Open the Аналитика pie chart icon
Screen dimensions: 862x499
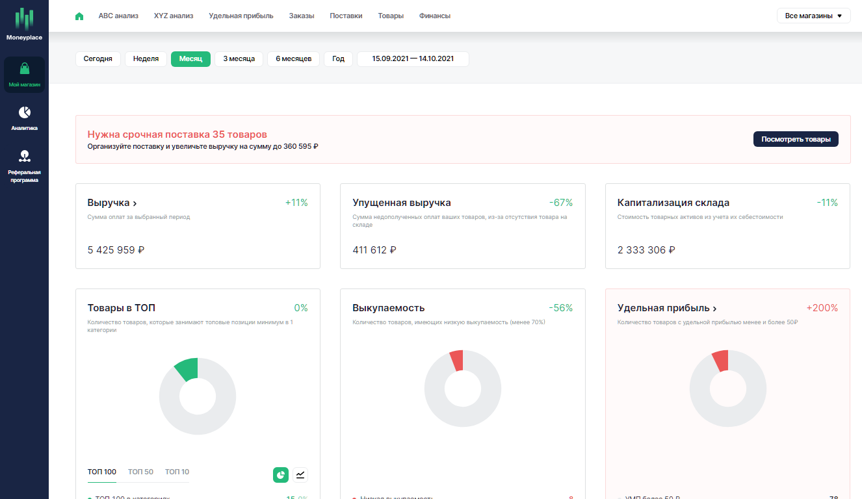point(24,112)
